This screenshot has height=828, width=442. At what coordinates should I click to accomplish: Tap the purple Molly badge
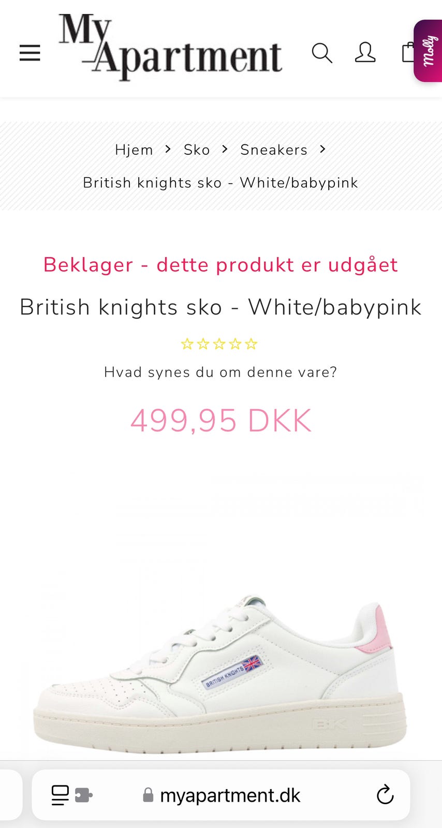tap(428, 51)
